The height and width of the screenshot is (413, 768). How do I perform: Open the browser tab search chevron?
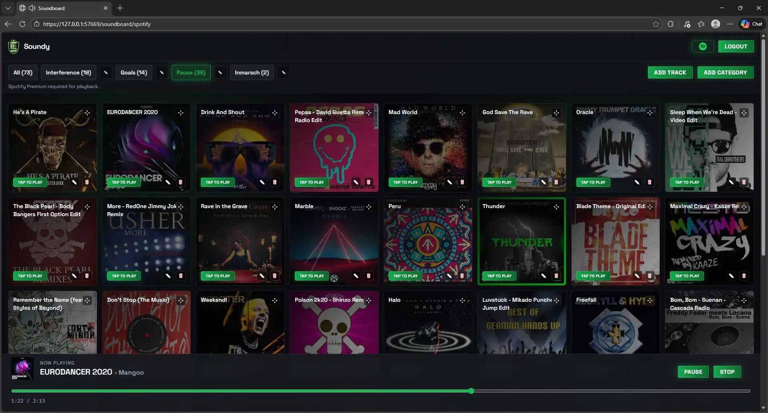click(8, 8)
